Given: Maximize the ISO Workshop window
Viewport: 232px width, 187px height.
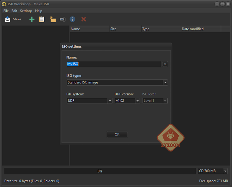Looking at the screenshot, I should pyautogui.click(x=223, y=4).
